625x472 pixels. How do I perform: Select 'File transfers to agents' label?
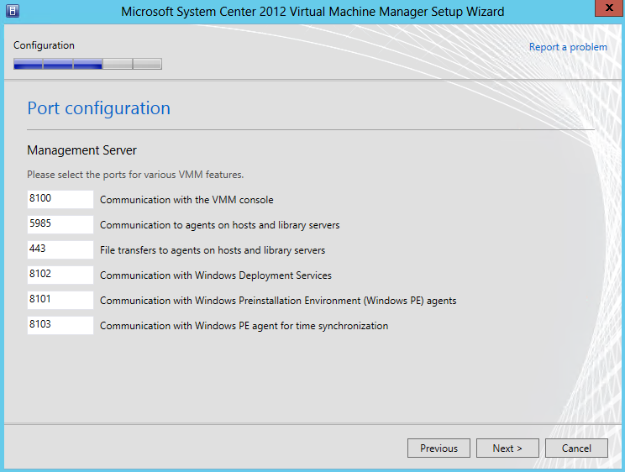pyautogui.click(x=213, y=250)
